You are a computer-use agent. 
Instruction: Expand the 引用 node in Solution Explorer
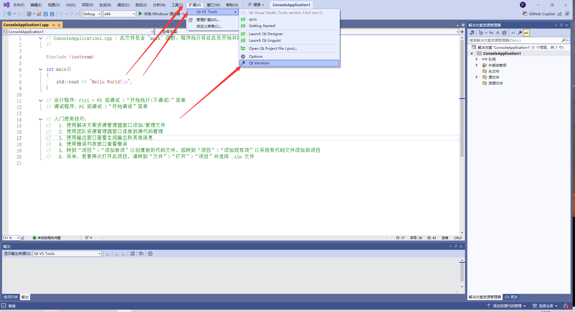point(477,59)
